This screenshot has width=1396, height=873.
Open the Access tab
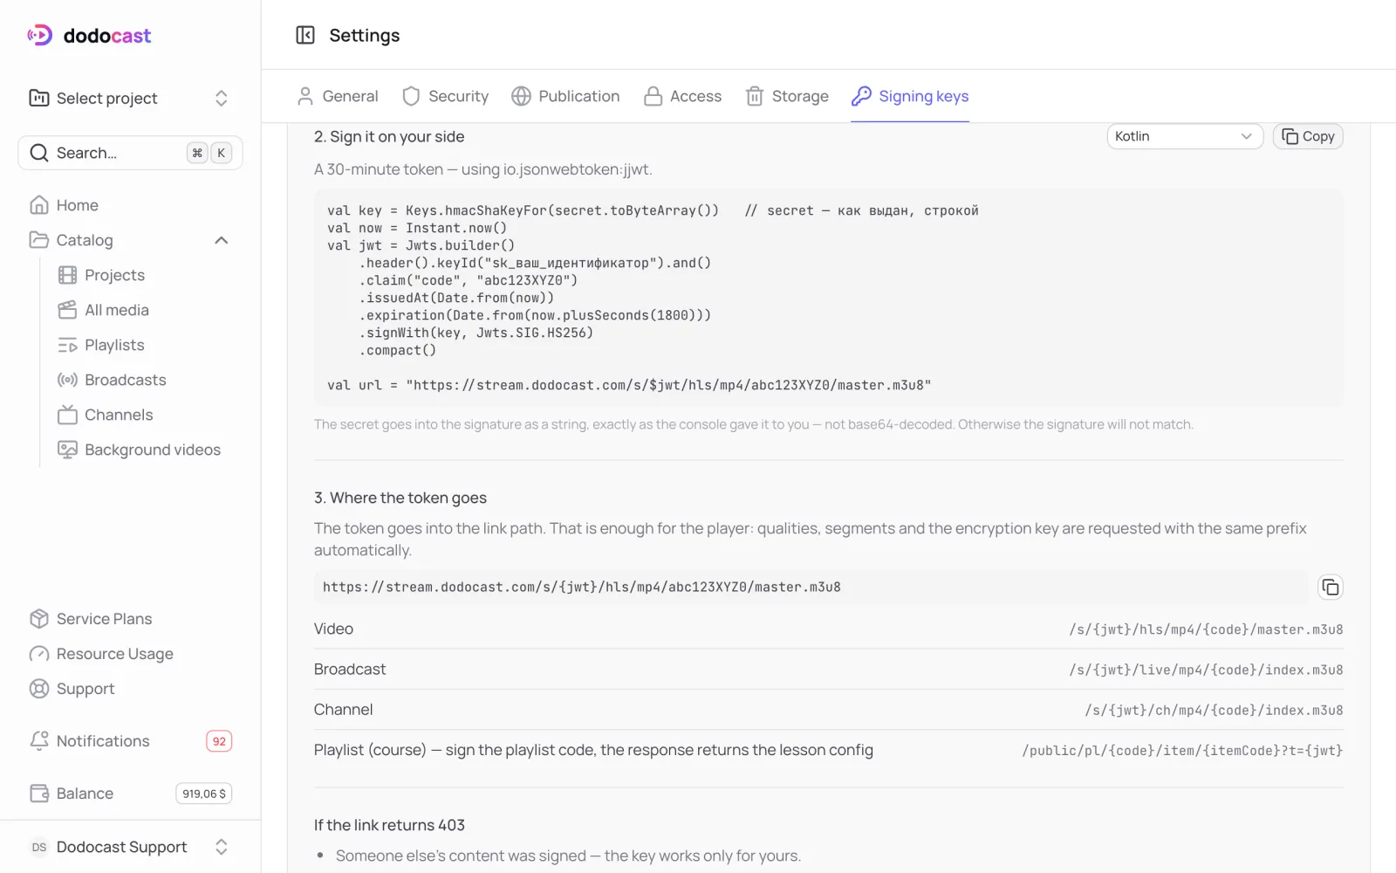[683, 96]
